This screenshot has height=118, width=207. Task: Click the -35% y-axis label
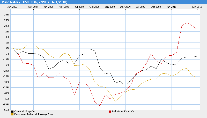(x=7, y=88)
